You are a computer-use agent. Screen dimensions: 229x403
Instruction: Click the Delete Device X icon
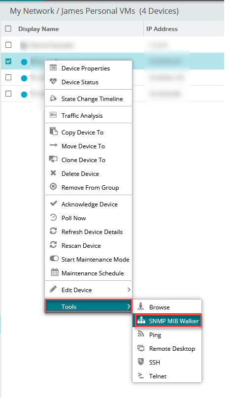53,173
